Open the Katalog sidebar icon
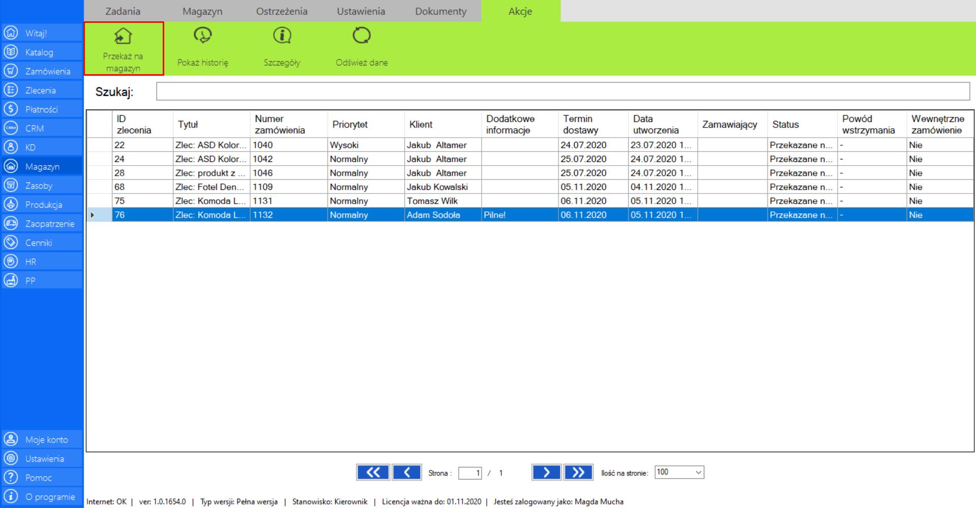This screenshot has width=976, height=508. coord(11,52)
